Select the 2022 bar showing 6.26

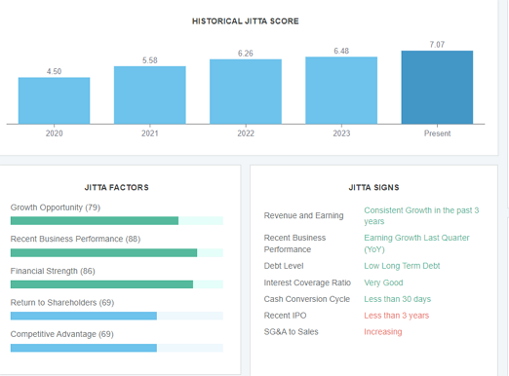point(246,92)
